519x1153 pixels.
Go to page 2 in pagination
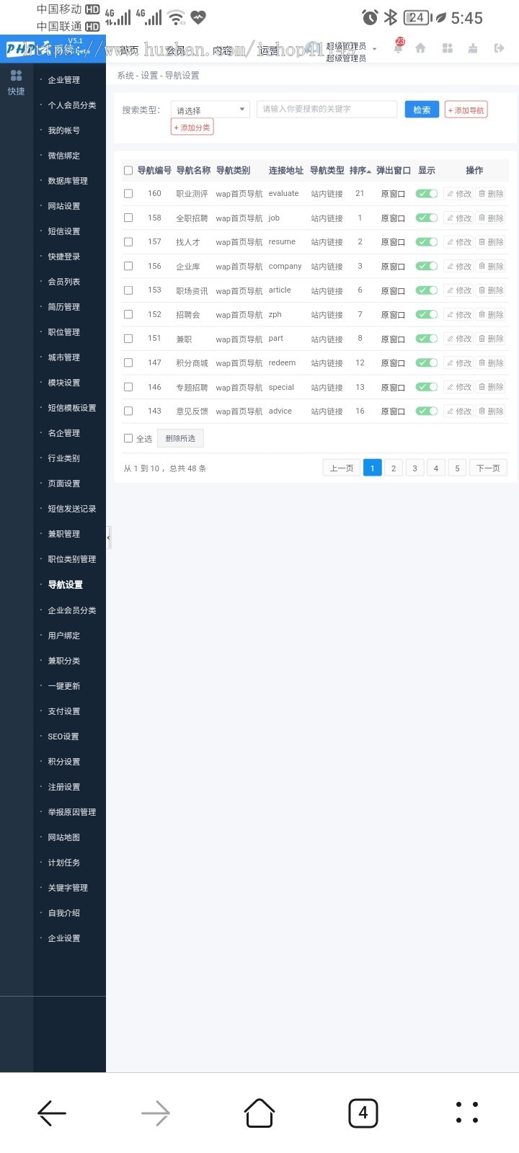click(x=394, y=468)
